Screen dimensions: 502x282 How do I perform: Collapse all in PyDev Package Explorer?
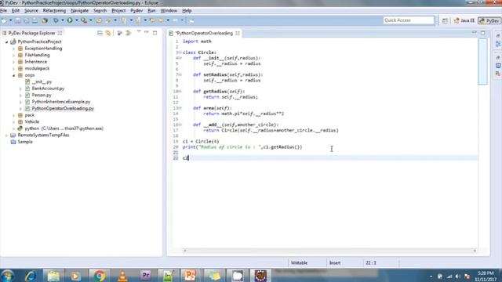coord(100,33)
